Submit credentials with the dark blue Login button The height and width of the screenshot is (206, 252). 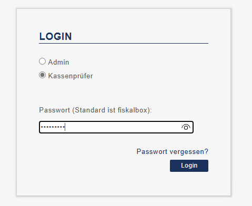189,166
